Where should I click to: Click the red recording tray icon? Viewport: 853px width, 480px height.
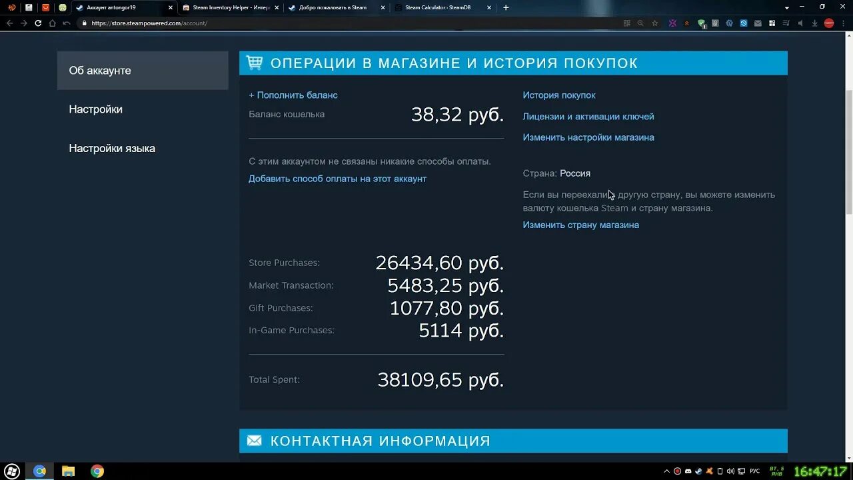click(x=678, y=471)
